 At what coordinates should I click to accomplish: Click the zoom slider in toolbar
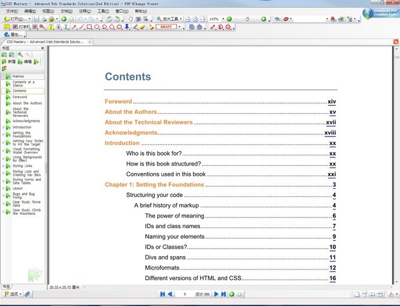click(x=247, y=19)
